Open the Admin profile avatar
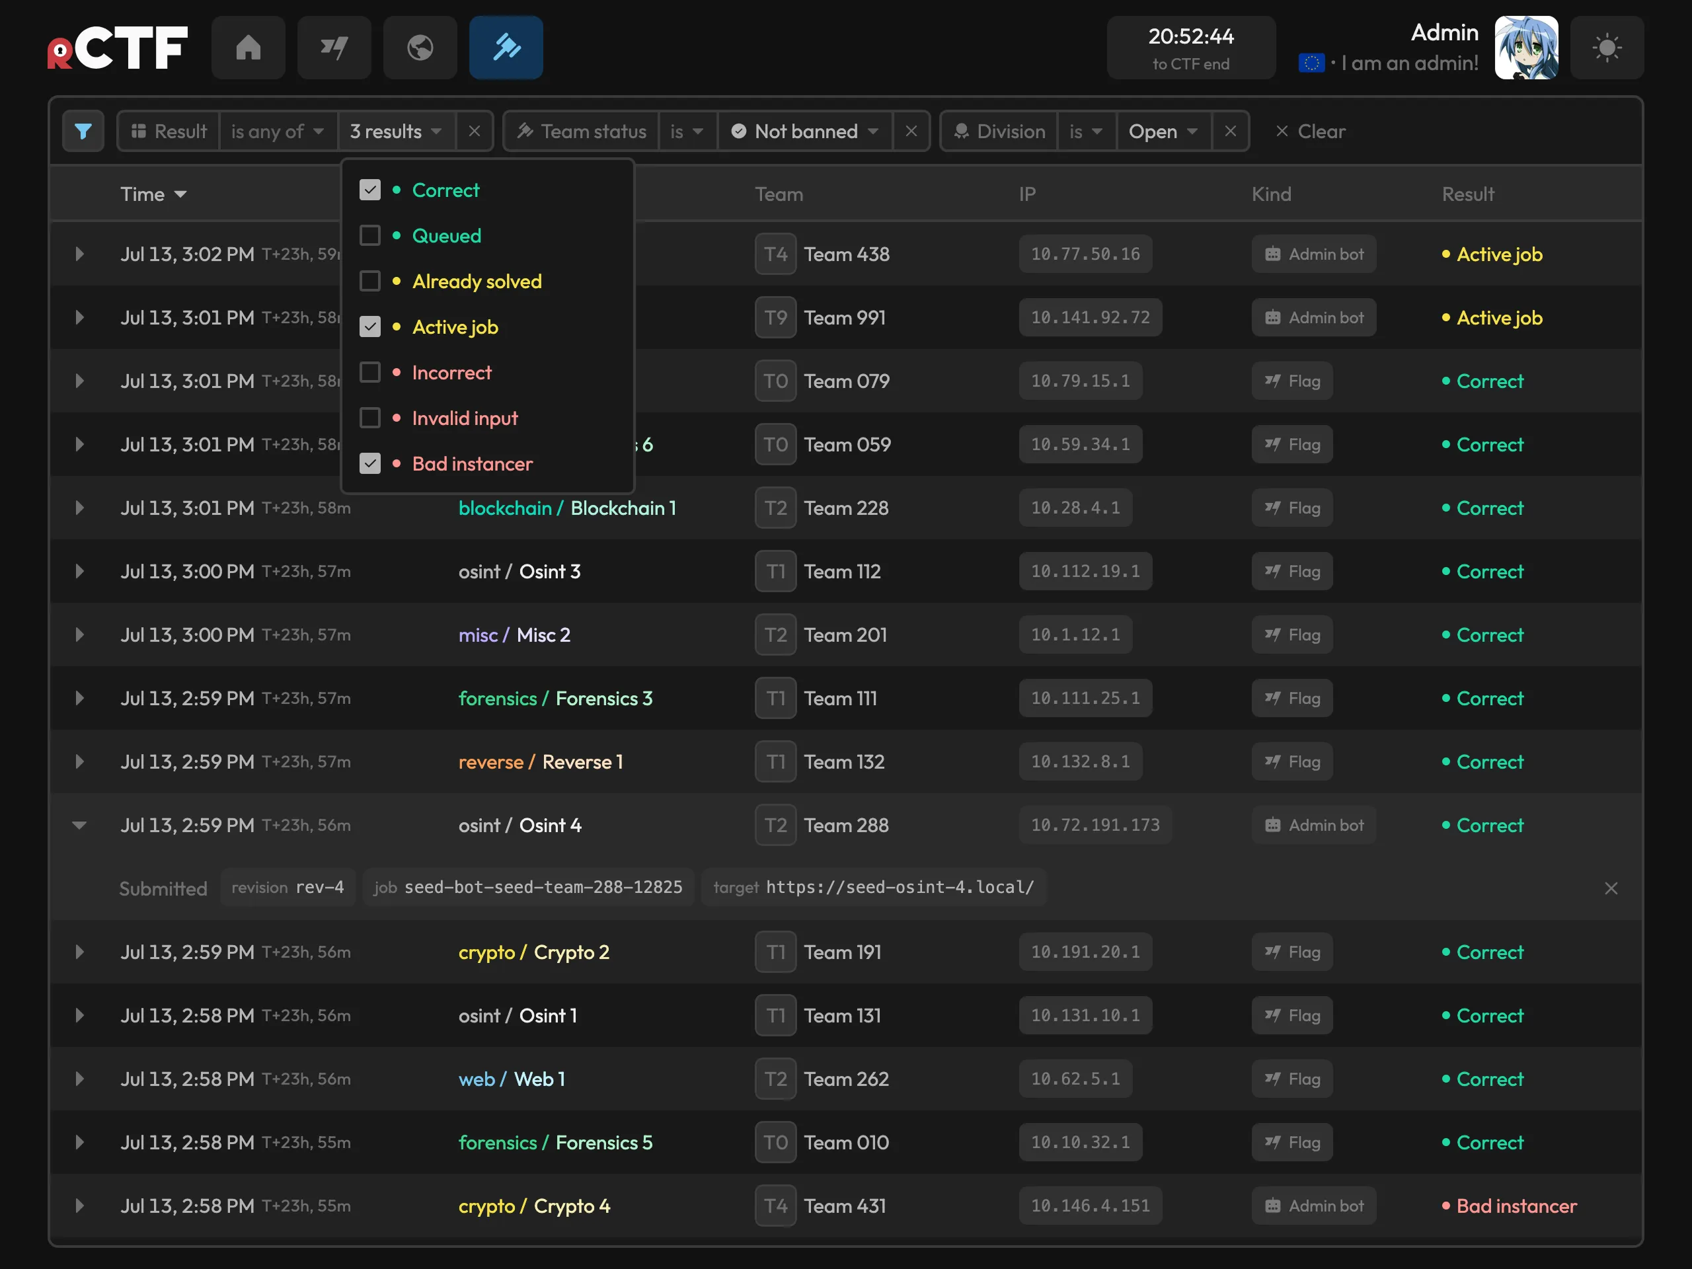Screen dimensions: 1692x1269 click(x=1526, y=48)
